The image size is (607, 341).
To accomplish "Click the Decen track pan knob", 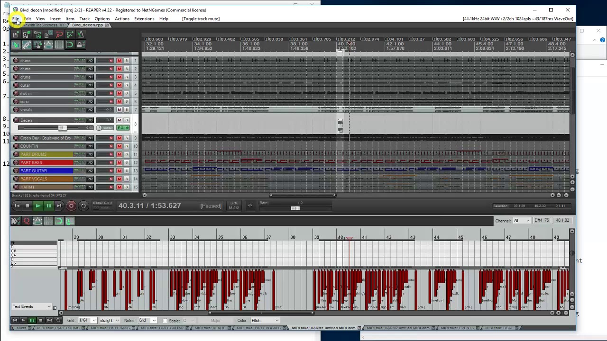I will pyautogui.click(x=99, y=128).
